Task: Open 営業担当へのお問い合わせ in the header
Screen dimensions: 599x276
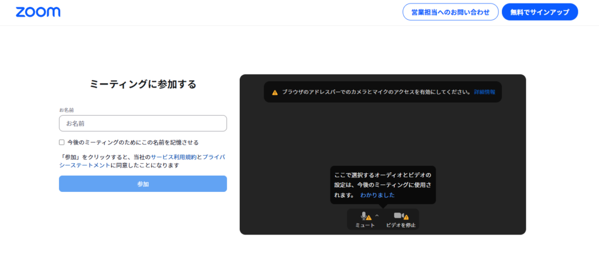Action: coord(450,12)
